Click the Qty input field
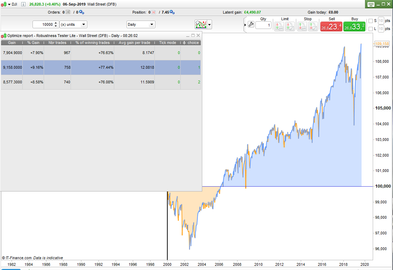The width and height of the screenshot is (393, 270). click(263, 25)
